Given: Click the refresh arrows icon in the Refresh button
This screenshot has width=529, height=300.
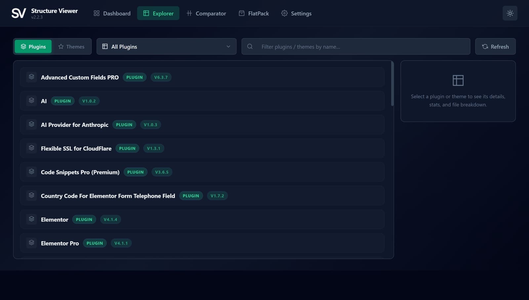Looking at the screenshot, I should pyautogui.click(x=485, y=47).
